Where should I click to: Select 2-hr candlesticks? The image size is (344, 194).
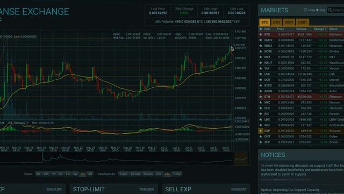[159, 174]
